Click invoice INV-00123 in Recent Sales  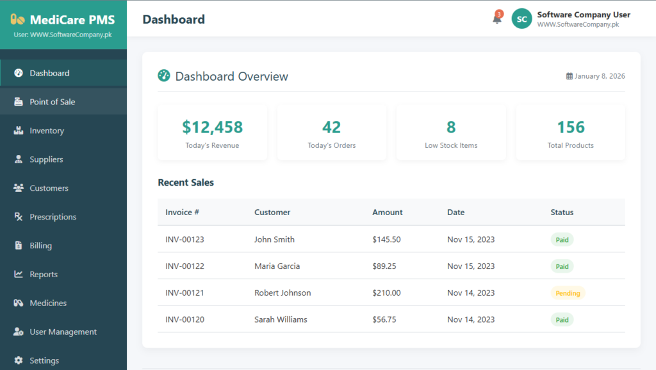[x=184, y=239]
